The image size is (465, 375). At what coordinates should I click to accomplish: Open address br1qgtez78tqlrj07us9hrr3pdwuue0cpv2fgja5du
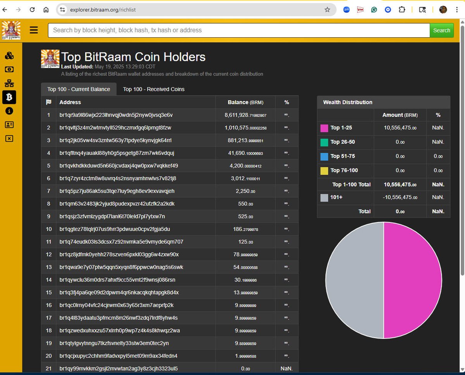pos(115,229)
